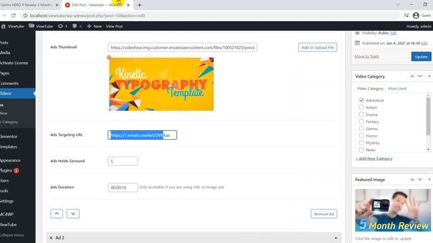This screenshot has height=243, width=433.
Task: Open the Howdy, admin account menu
Action: coord(419,26)
